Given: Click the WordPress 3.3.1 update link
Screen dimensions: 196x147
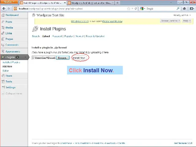Looking at the screenshot, I should tap(80, 21).
